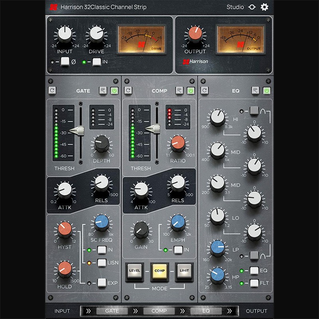
Task: Click the LO frequency knob
Action: tap(217, 216)
